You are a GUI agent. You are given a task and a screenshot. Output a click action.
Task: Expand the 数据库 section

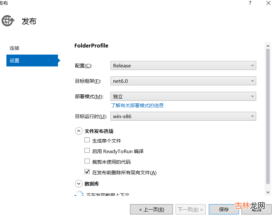click(78, 184)
